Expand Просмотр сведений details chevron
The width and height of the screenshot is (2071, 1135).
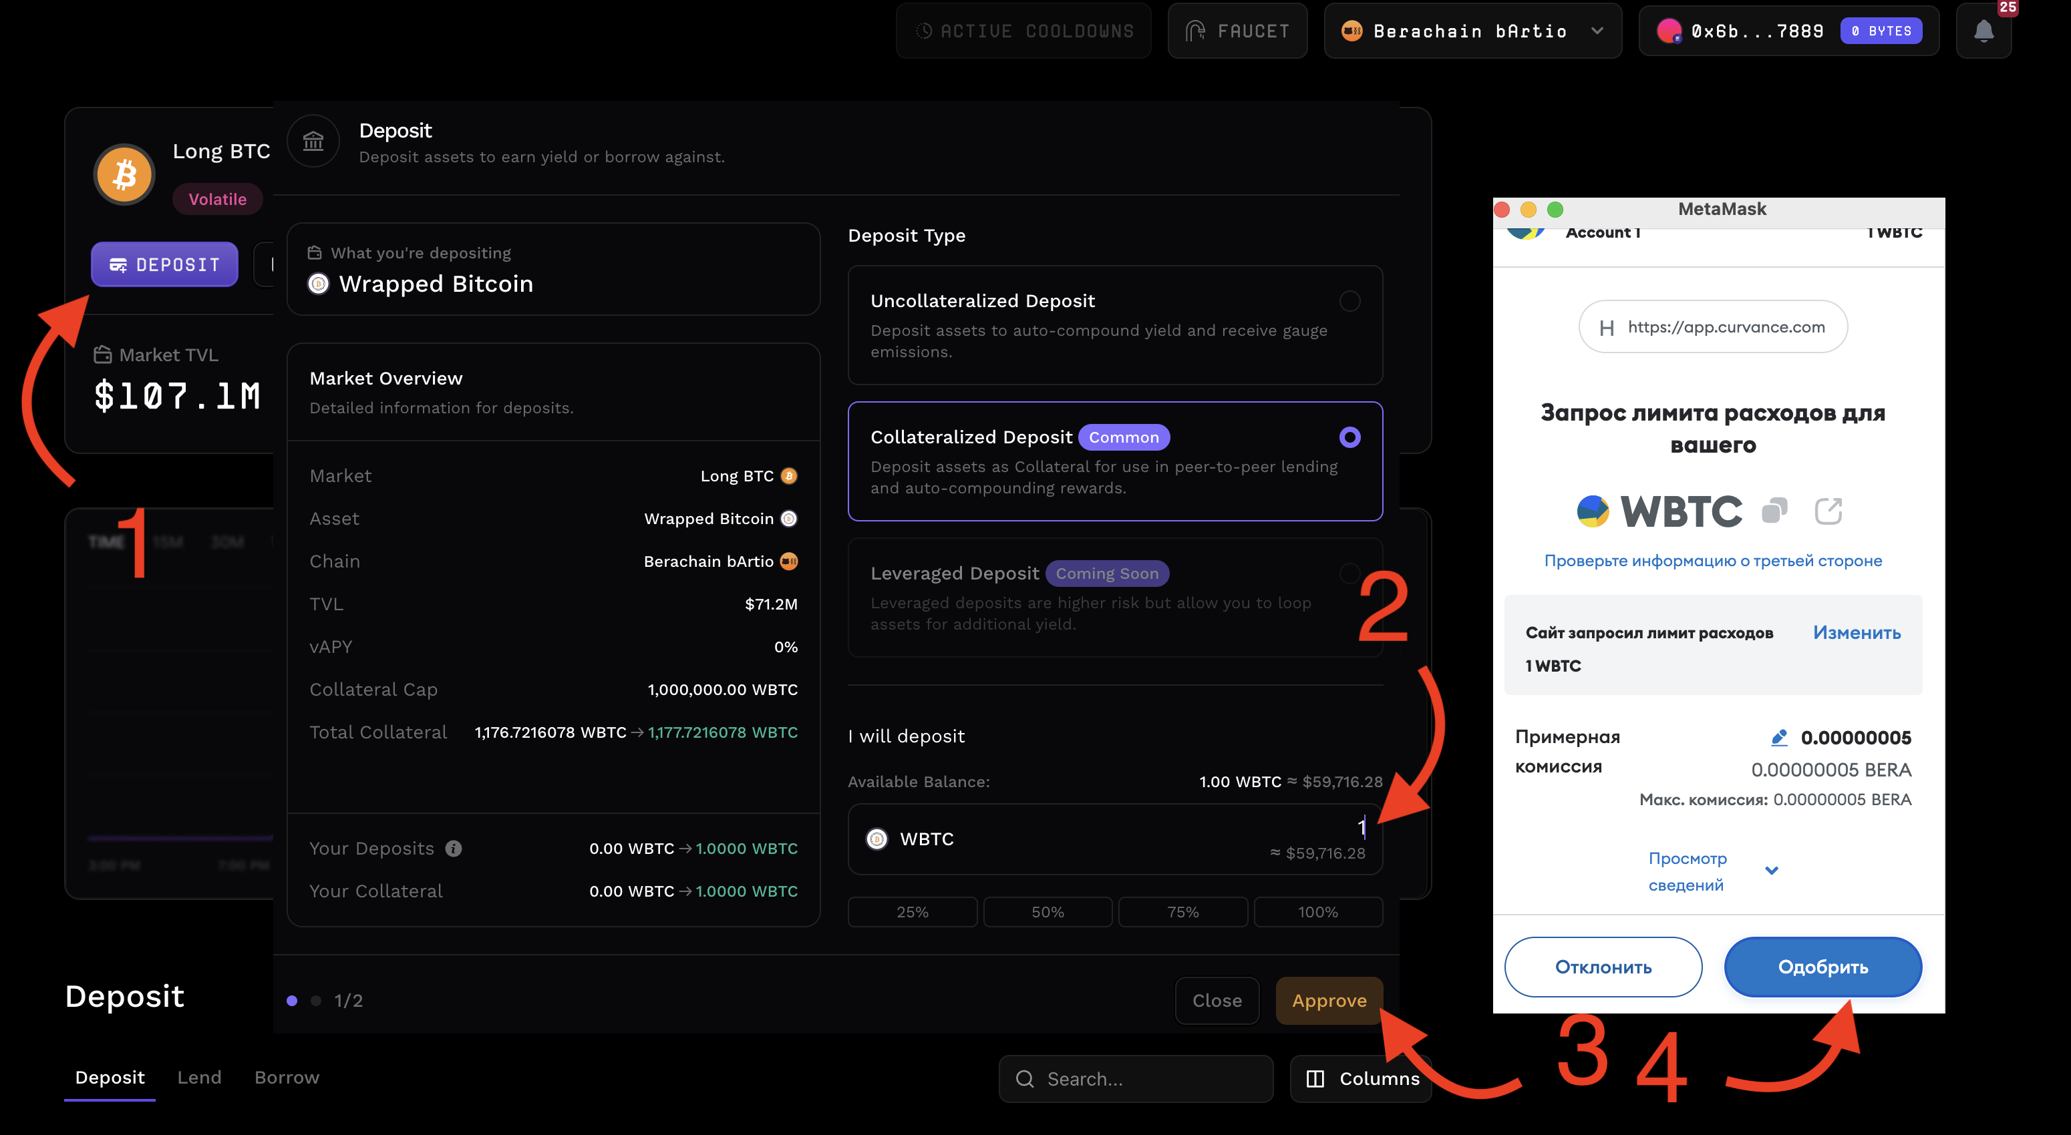(x=1771, y=871)
